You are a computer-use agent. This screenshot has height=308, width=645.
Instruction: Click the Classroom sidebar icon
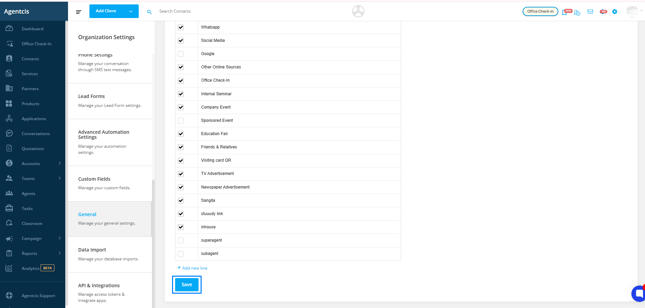[9, 223]
